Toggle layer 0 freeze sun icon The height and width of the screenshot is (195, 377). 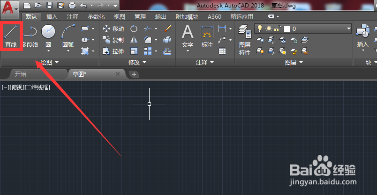coord(269,29)
